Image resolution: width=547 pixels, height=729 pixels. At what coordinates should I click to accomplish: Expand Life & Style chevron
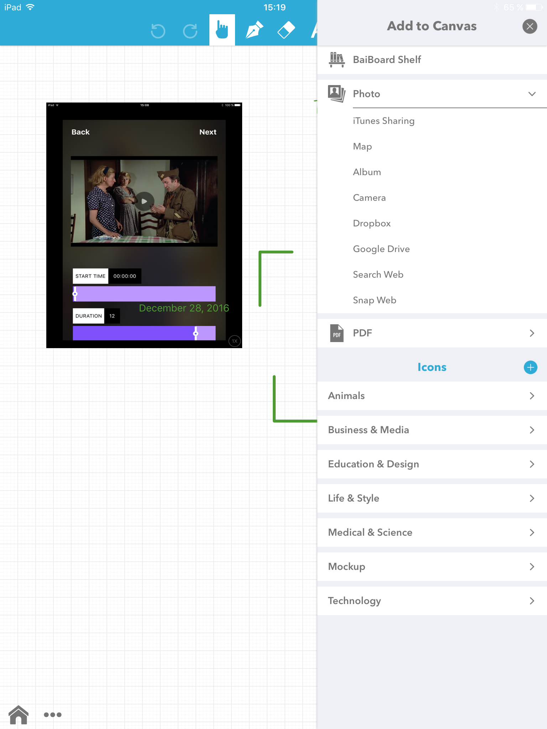point(532,498)
